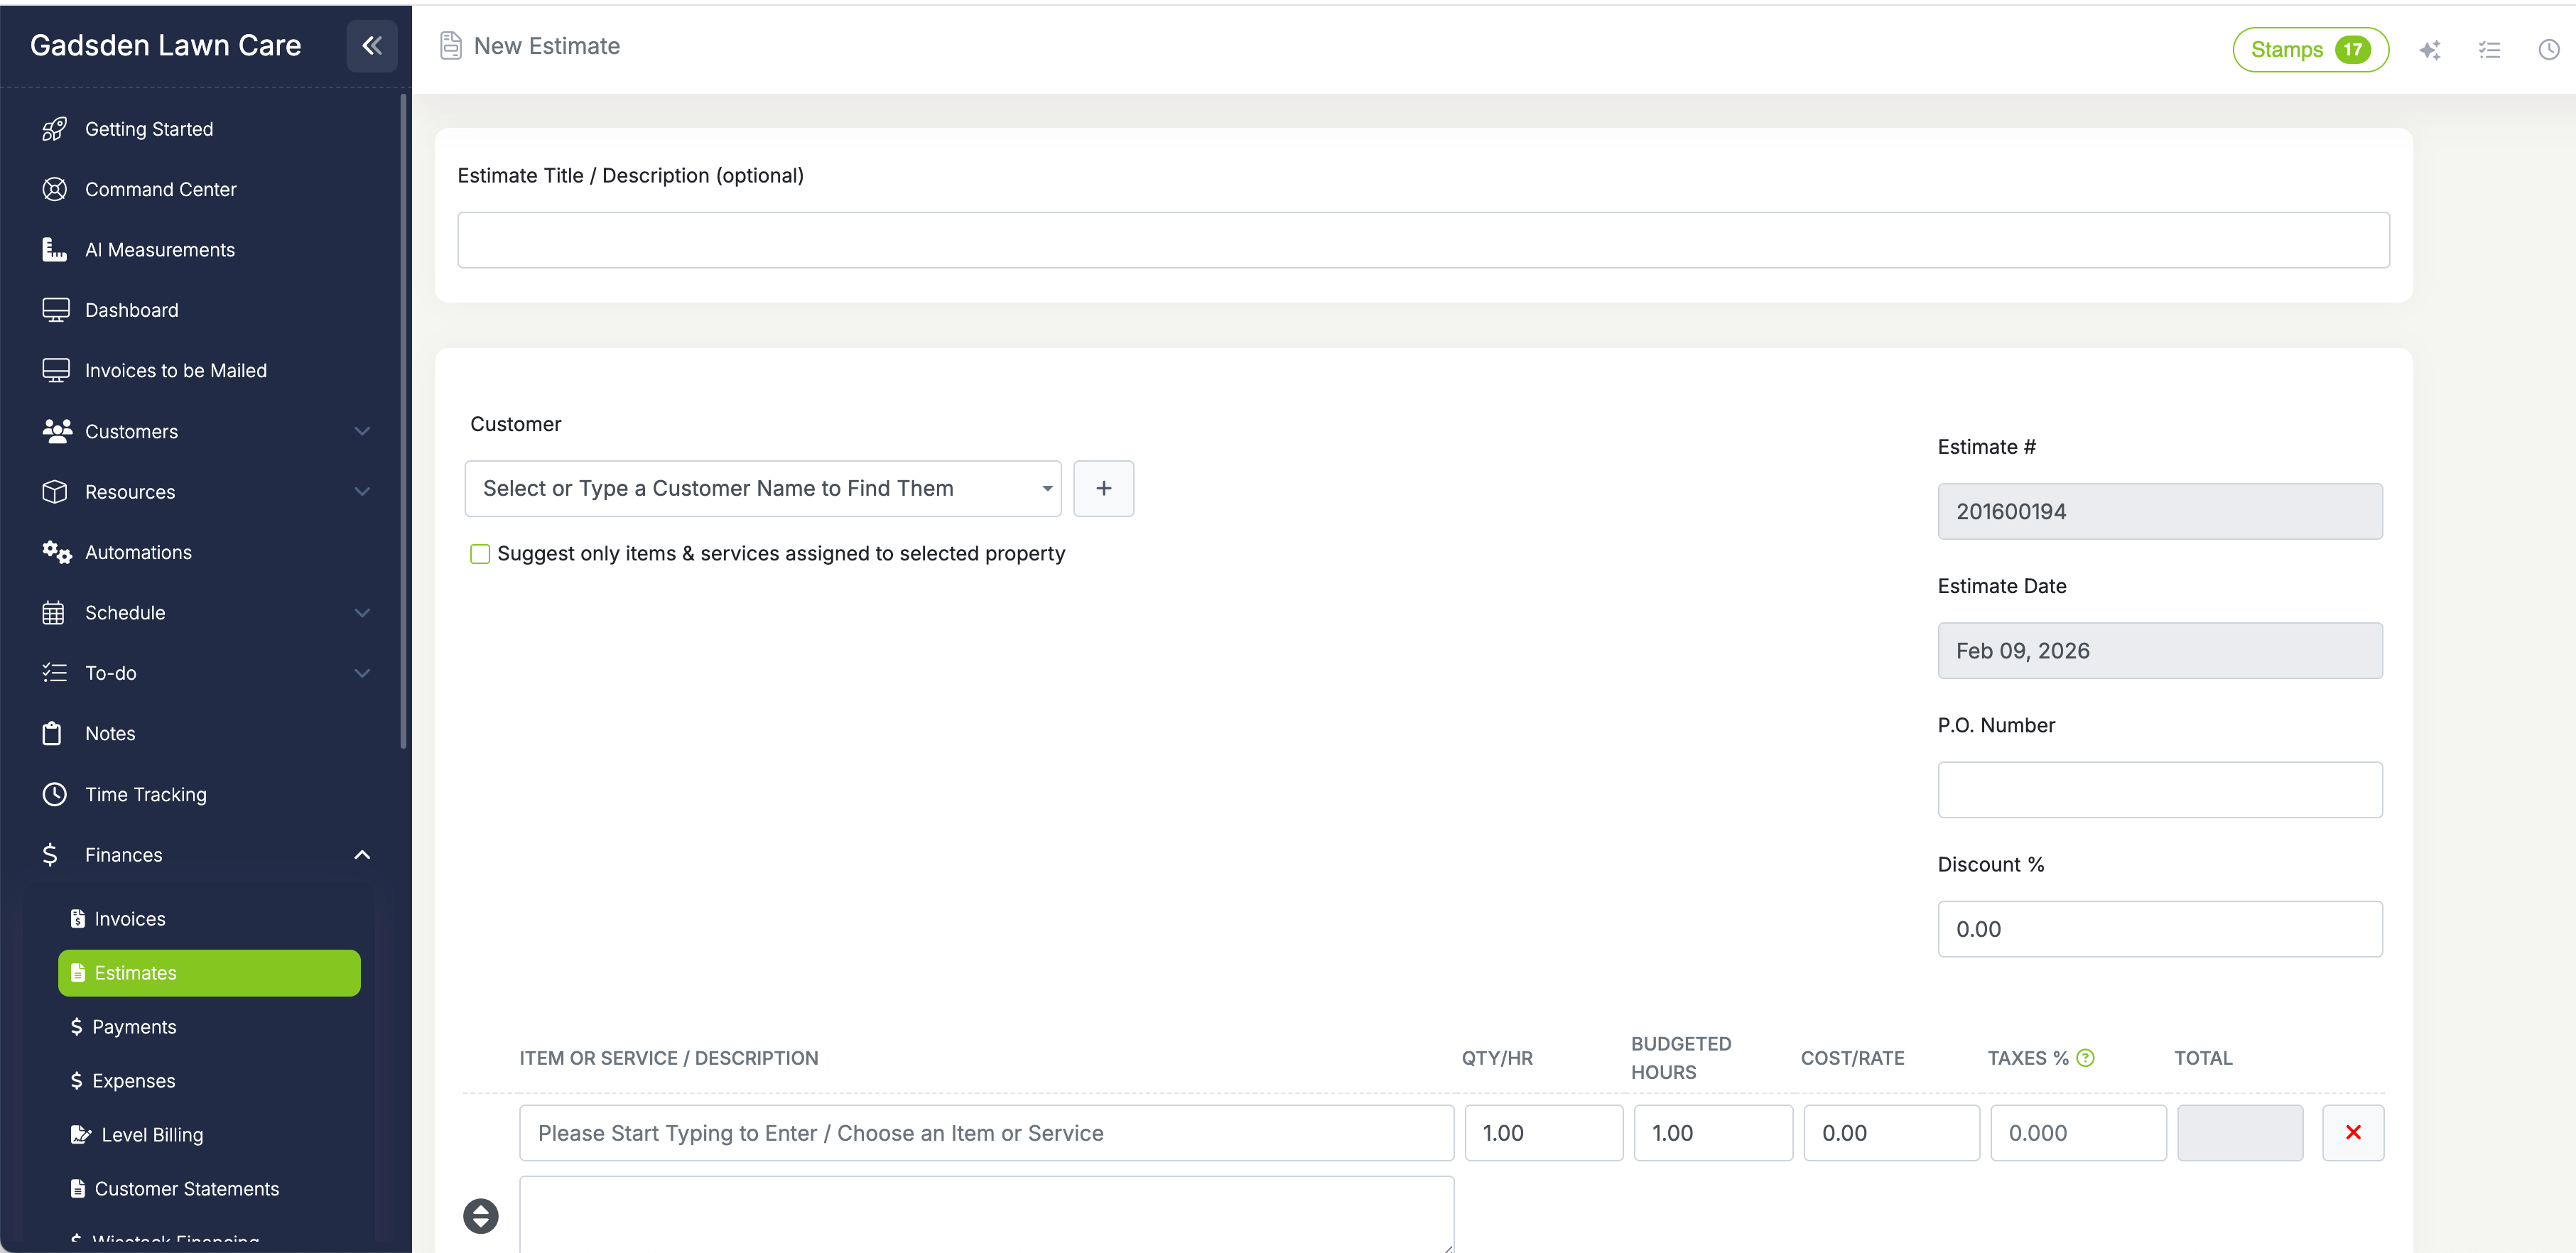
Task: Open the Payments page
Action: click(x=134, y=1026)
